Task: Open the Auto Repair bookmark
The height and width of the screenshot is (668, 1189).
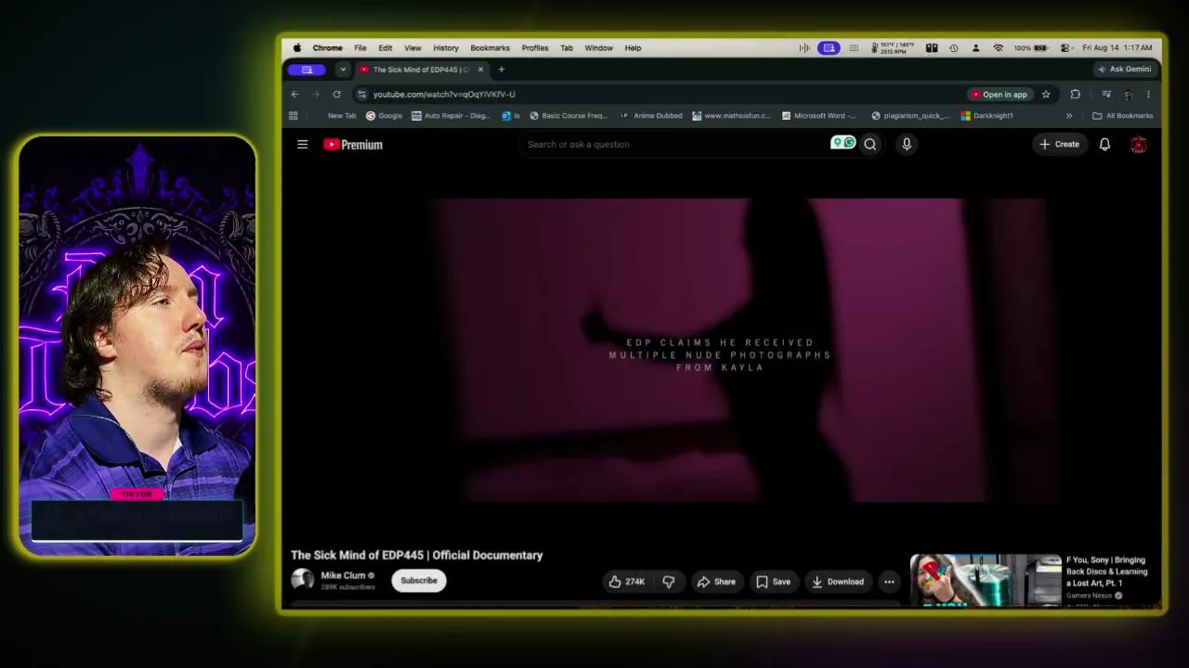Action: [451, 116]
